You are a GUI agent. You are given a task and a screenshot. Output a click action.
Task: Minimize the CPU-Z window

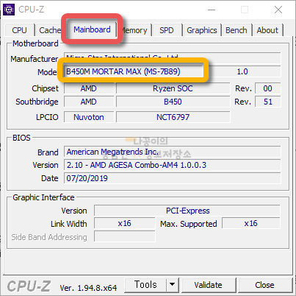(x=212, y=10)
